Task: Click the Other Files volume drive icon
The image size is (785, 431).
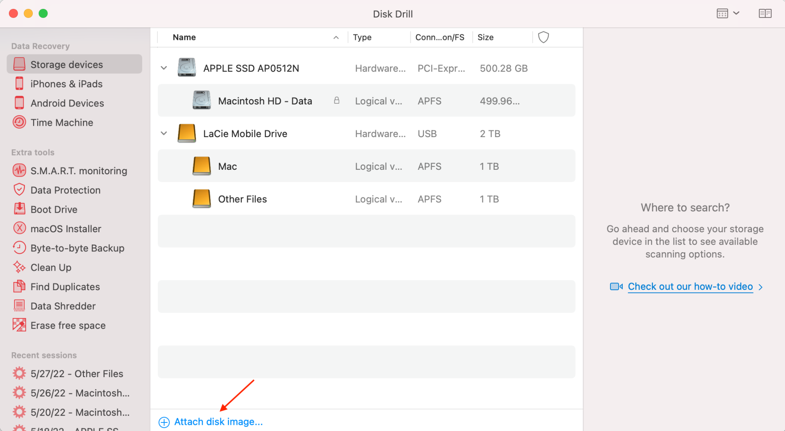Action: click(x=202, y=198)
